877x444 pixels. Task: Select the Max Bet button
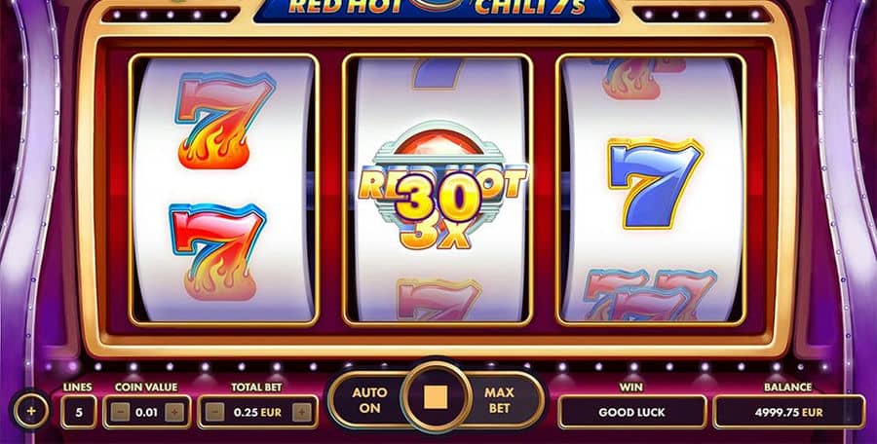pyautogui.click(x=499, y=400)
